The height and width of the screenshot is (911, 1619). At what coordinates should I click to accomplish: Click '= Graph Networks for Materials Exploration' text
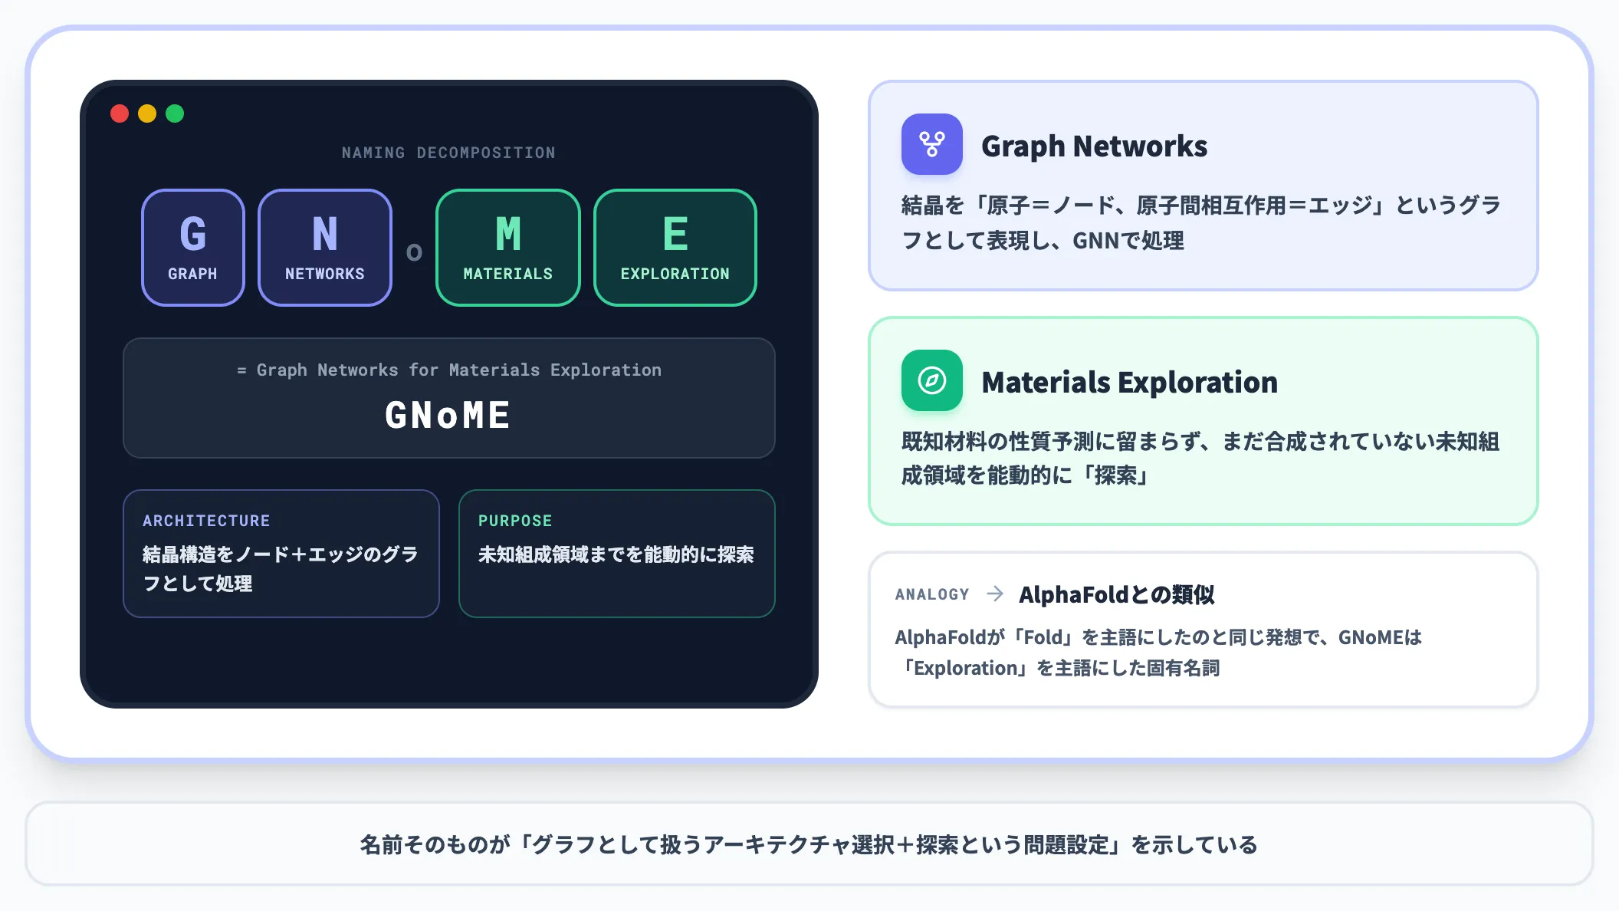tap(448, 370)
